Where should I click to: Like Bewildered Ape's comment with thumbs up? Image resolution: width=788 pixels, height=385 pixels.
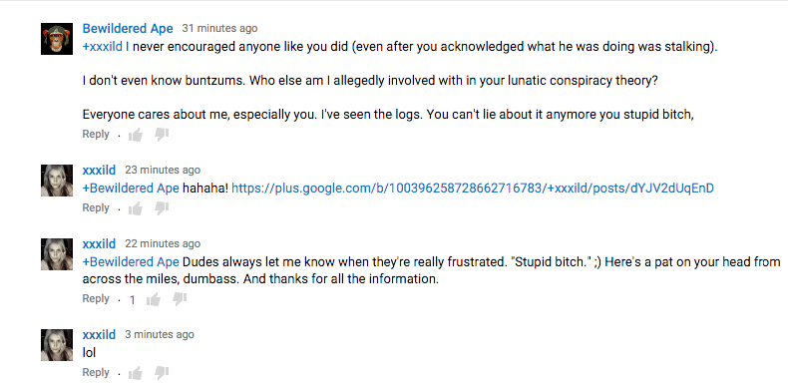click(x=136, y=135)
